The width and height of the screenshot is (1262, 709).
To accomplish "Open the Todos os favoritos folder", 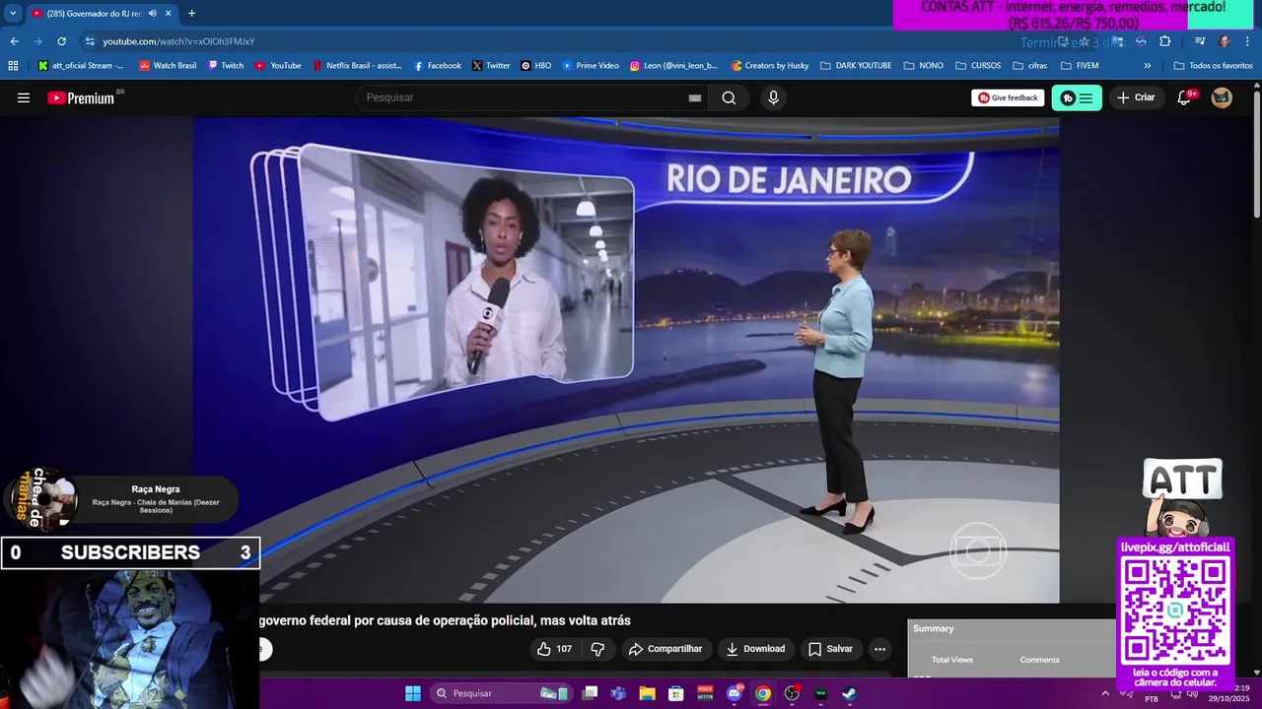I will (1213, 66).
